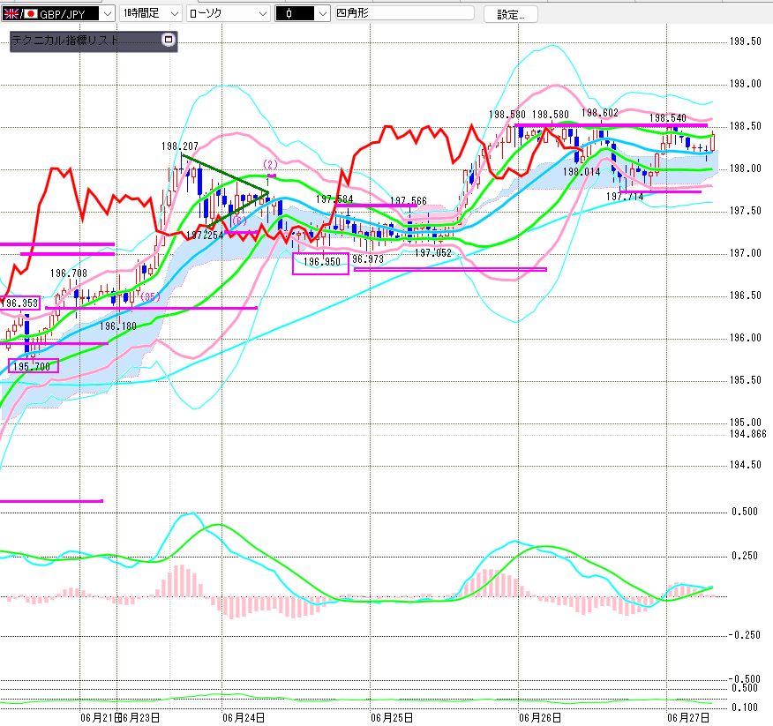Click the -0.250 MACD axis label

tap(745, 635)
